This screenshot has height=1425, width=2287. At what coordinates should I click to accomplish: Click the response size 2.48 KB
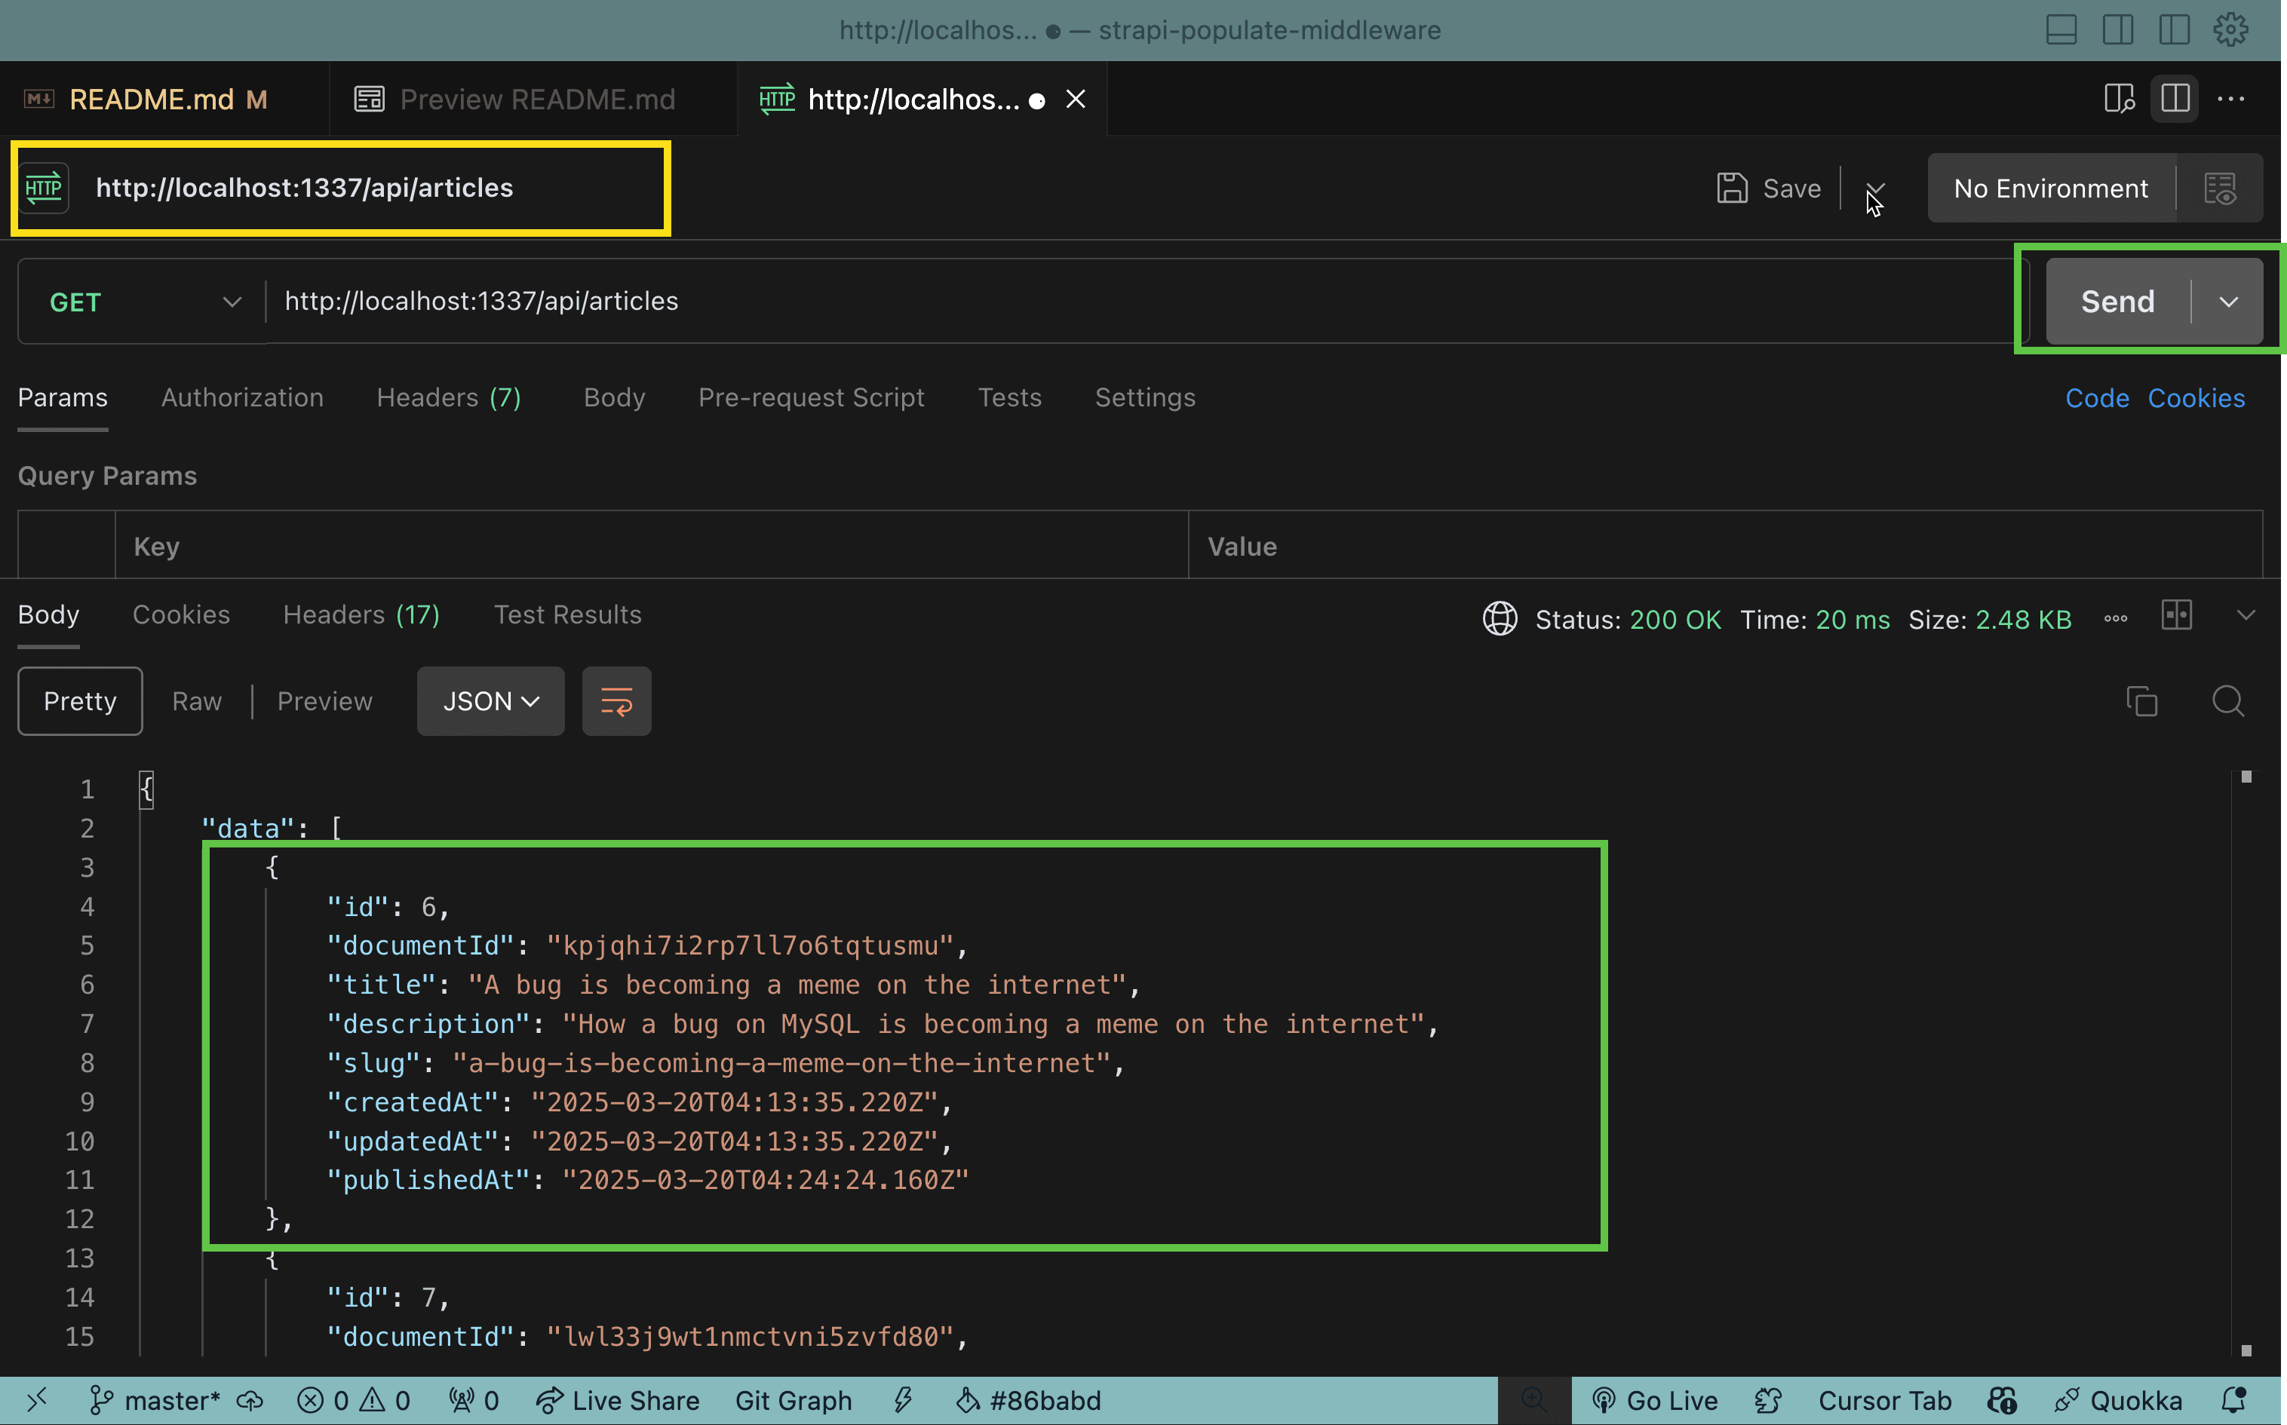pyautogui.click(x=2023, y=620)
